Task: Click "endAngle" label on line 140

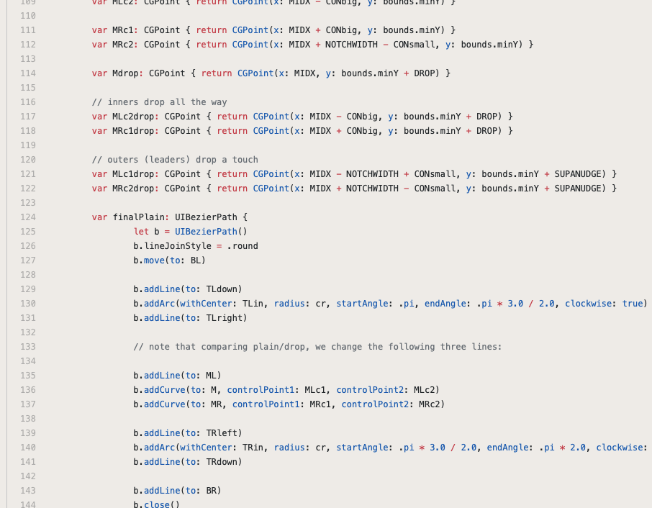Action: point(507,448)
